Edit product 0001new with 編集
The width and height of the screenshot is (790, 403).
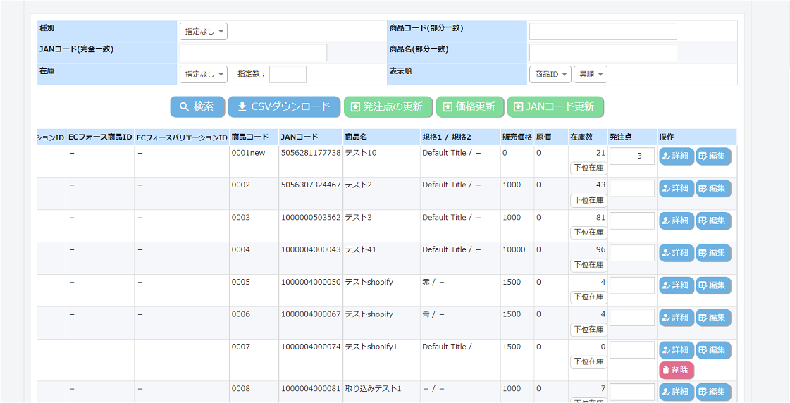(x=713, y=156)
